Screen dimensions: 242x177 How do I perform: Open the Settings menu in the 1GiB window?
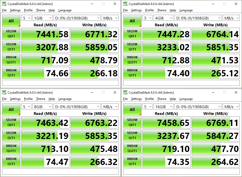coord(15,10)
